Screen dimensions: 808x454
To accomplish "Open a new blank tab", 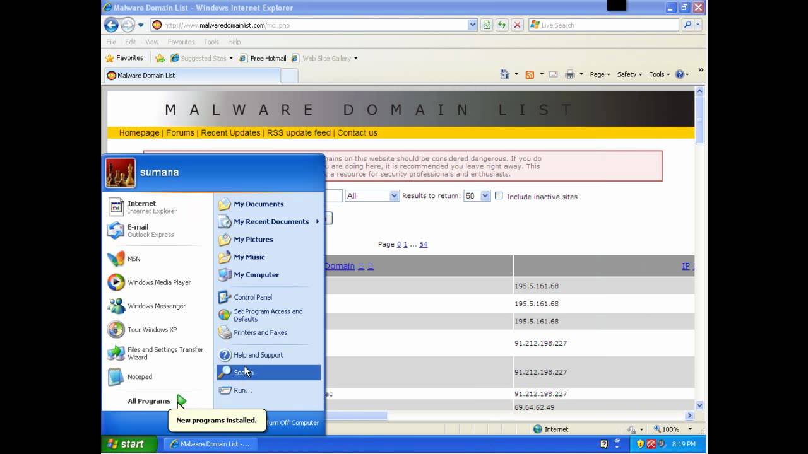I will 289,76.
